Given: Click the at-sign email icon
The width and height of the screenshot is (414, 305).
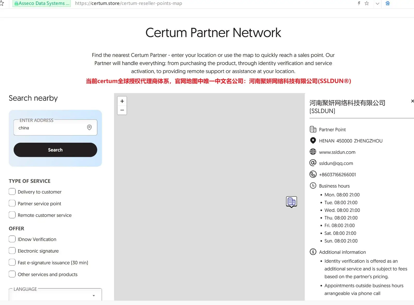Looking at the screenshot, I should click(x=313, y=163).
